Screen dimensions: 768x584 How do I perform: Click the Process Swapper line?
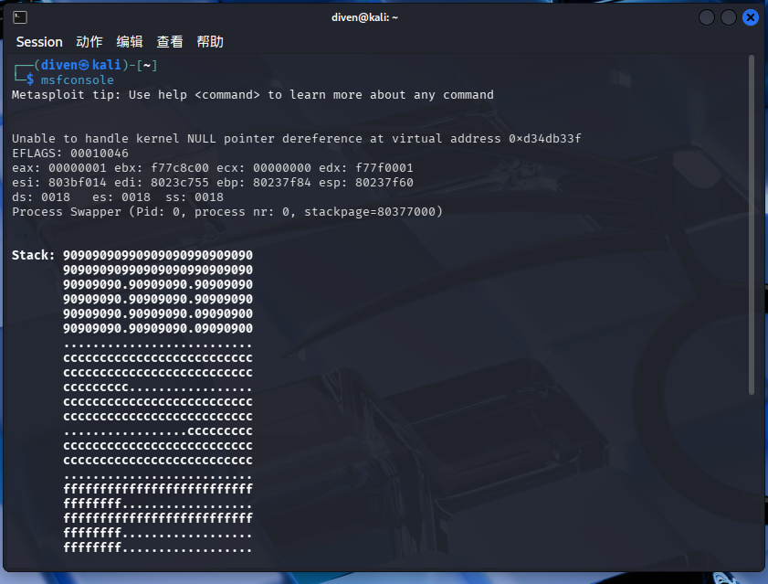(x=226, y=212)
